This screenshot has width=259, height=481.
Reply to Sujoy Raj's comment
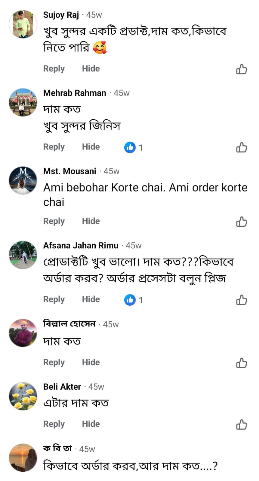click(x=54, y=69)
